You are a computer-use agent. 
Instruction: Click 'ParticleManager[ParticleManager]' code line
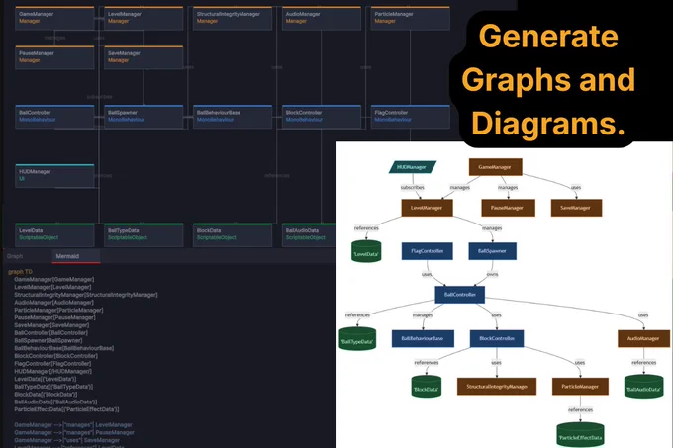point(58,310)
